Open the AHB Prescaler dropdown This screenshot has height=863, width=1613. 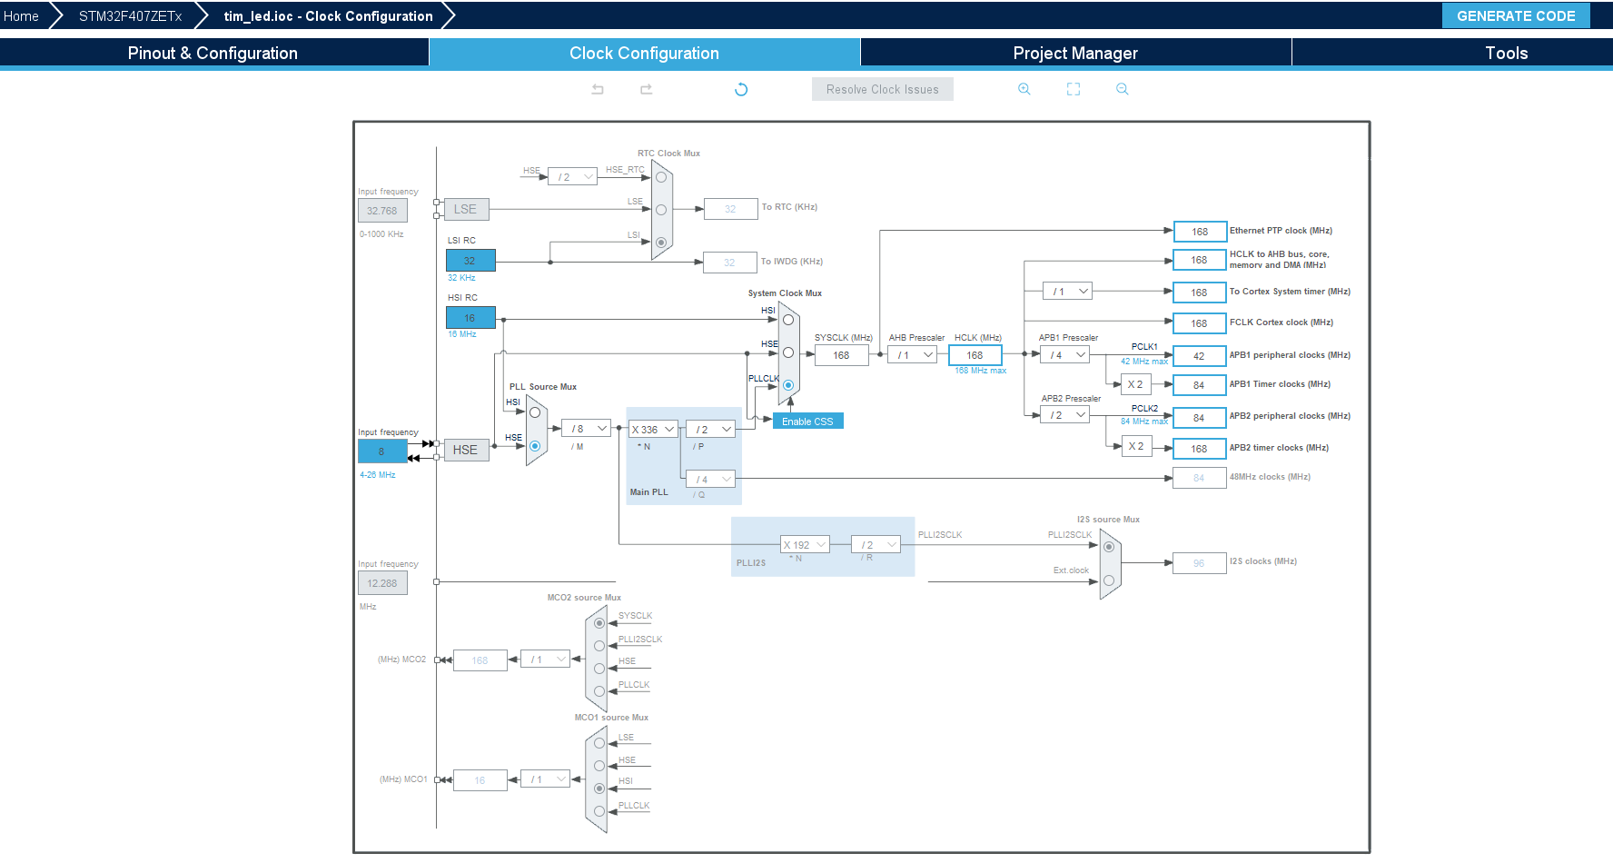click(912, 355)
